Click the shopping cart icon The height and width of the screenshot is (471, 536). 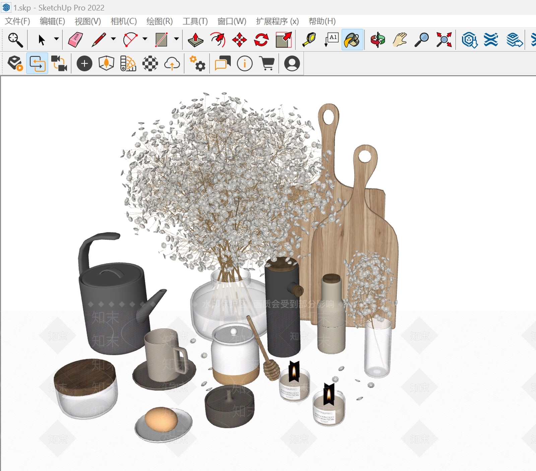(x=267, y=63)
